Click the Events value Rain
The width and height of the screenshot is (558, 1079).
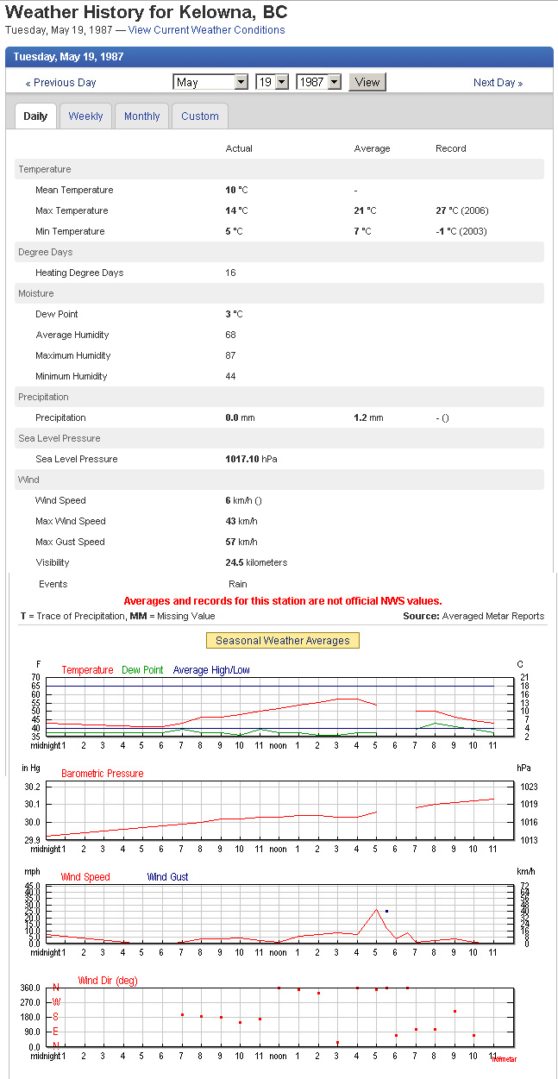click(237, 584)
